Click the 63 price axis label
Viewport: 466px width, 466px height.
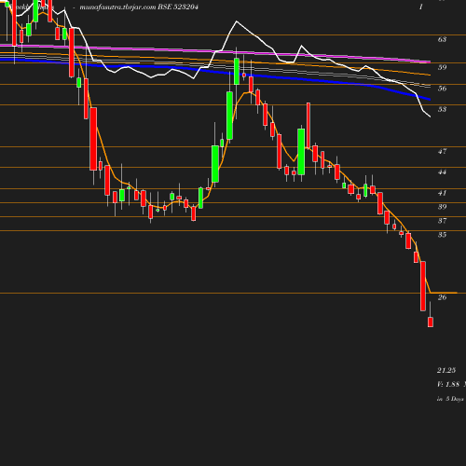[442, 39]
